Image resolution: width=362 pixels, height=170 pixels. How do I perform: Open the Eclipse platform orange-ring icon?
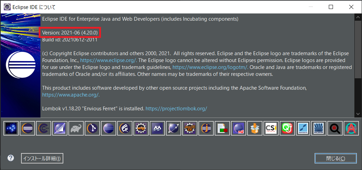[x=27, y=128]
